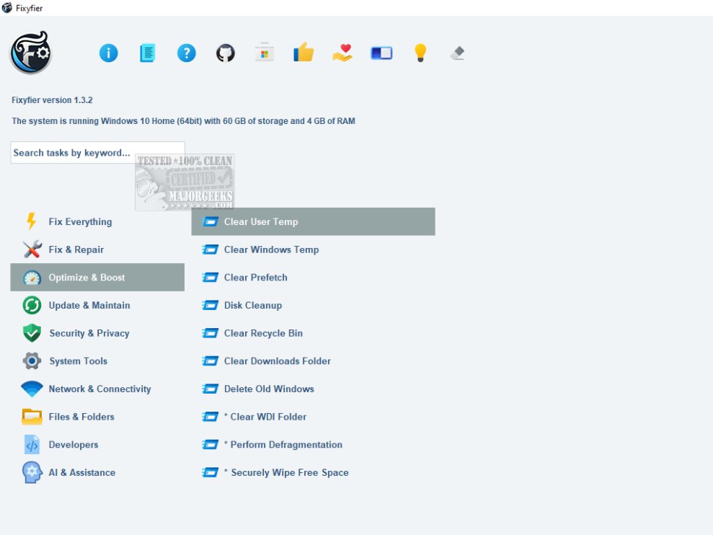Toggle the theme switch icon
The width and height of the screenshot is (713, 535).
tap(381, 53)
